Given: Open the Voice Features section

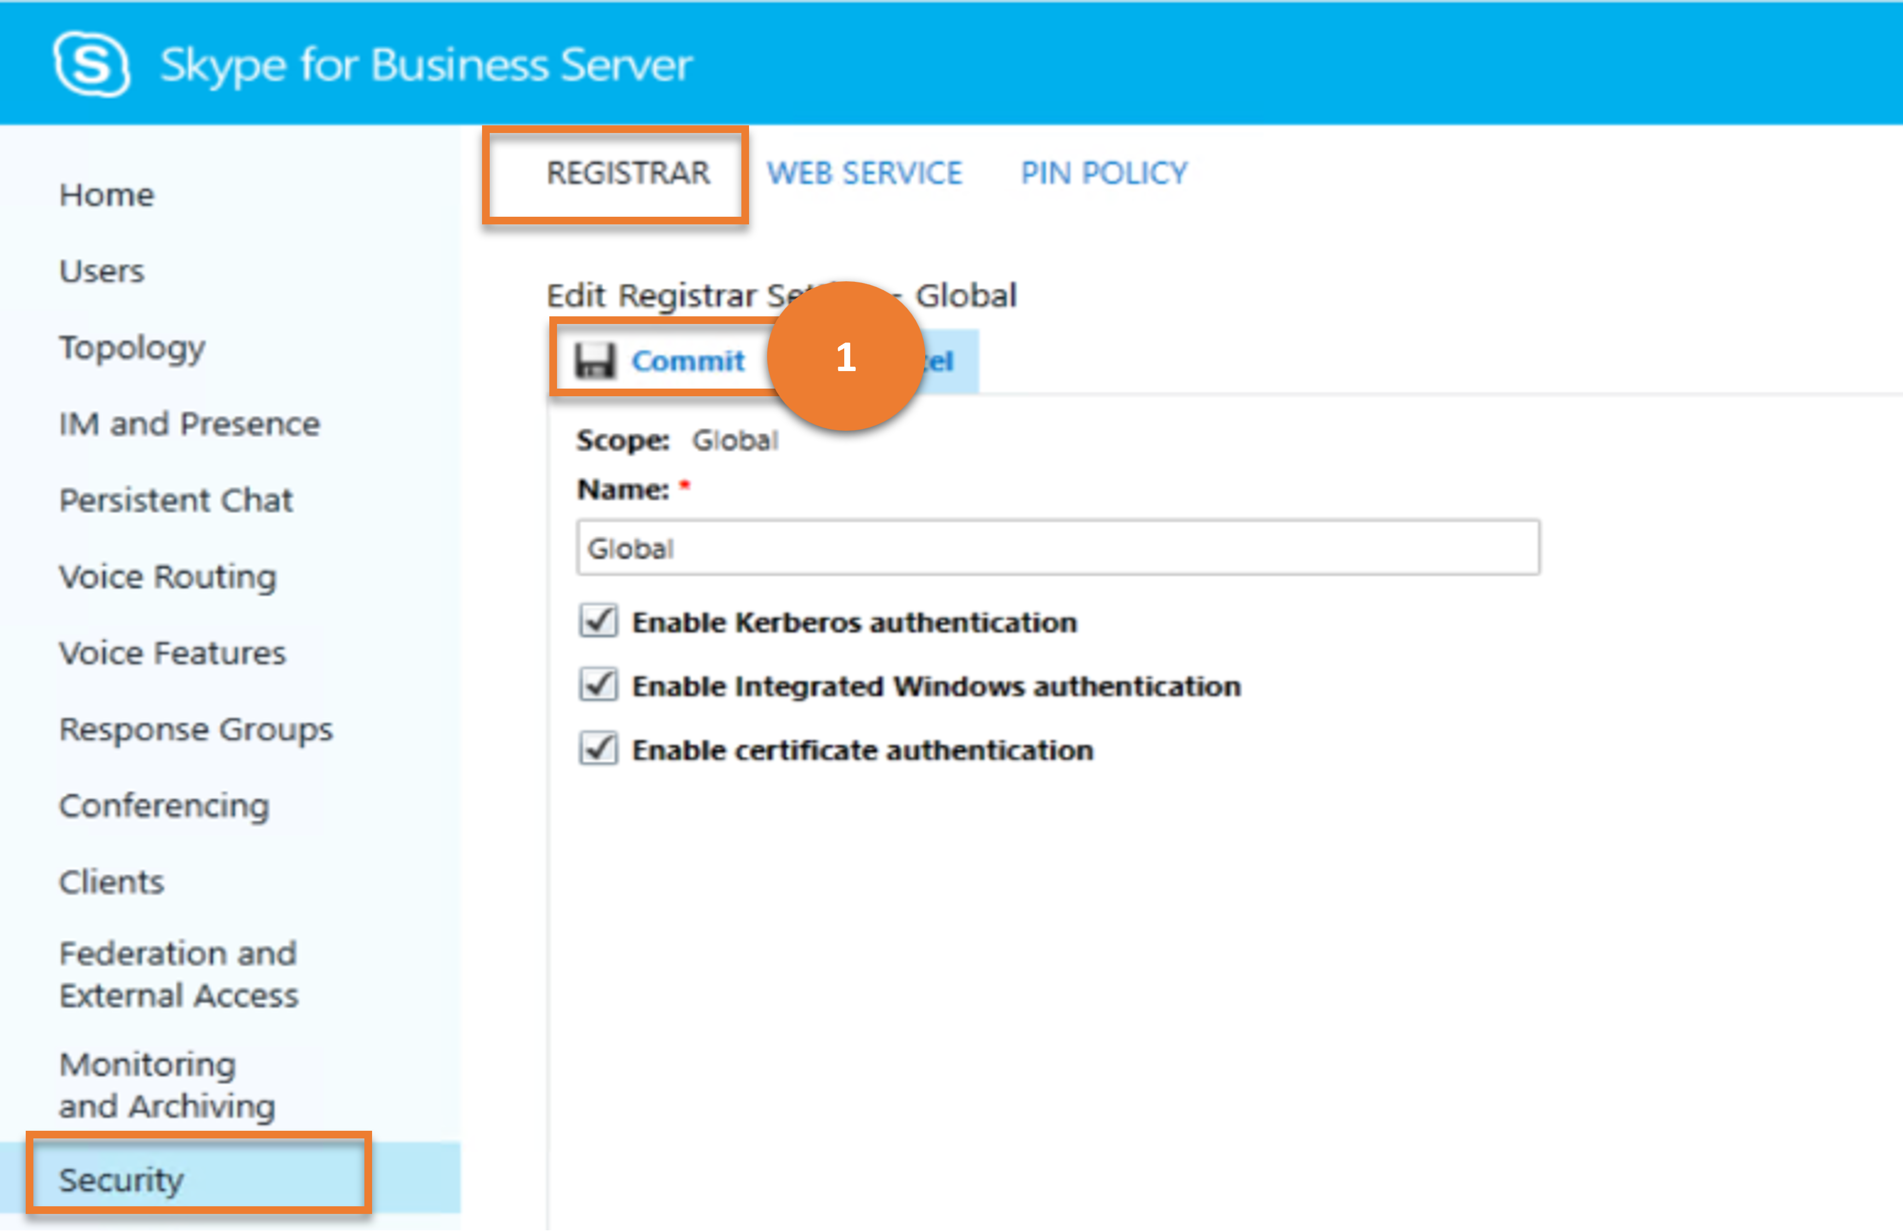Looking at the screenshot, I should coord(172,653).
